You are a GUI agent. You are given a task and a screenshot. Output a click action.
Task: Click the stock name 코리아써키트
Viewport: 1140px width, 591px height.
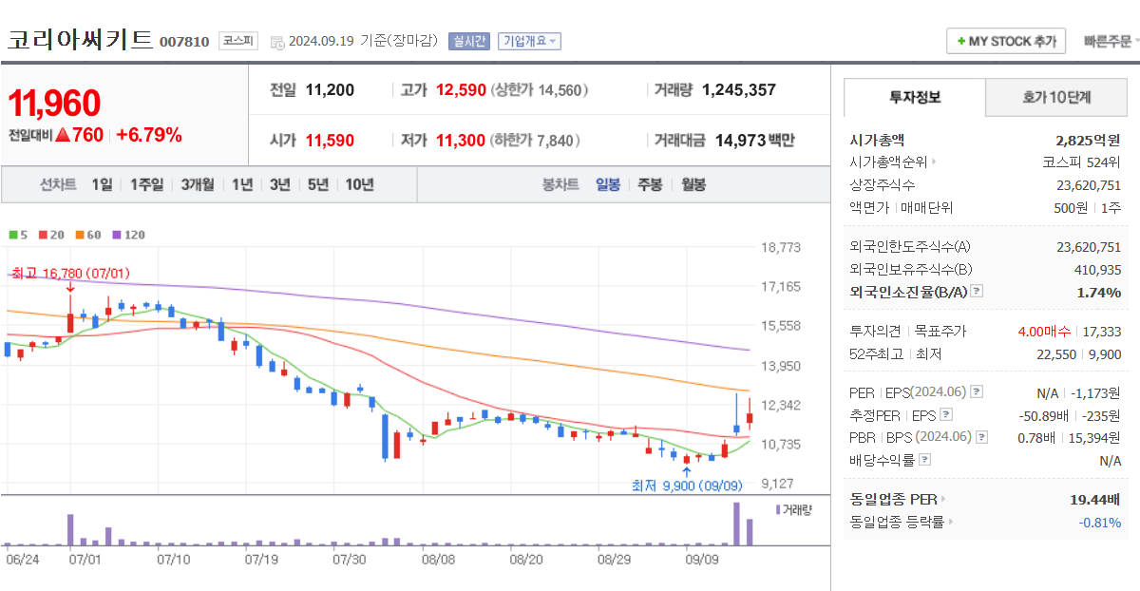(80, 39)
